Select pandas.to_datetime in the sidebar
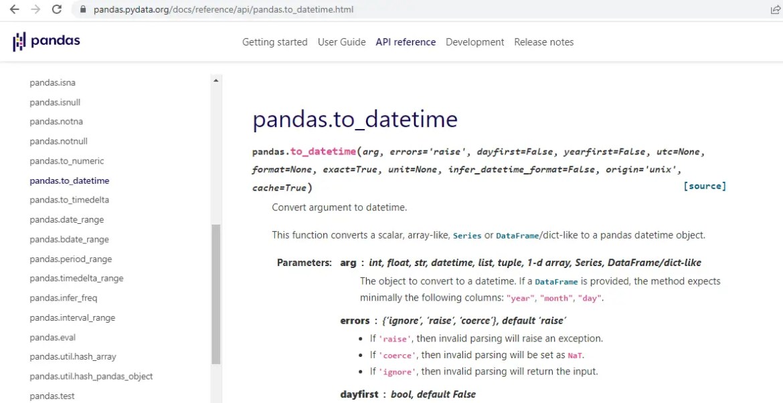 coord(70,180)
